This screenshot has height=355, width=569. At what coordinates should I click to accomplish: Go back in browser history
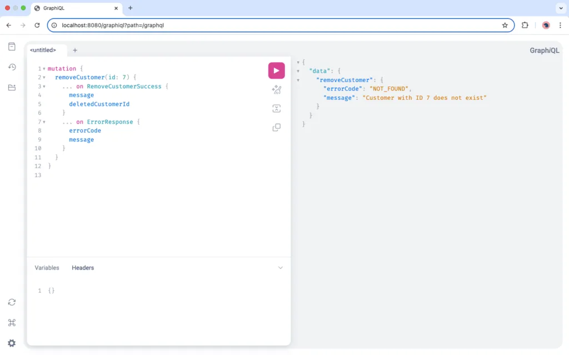point(9,26)
